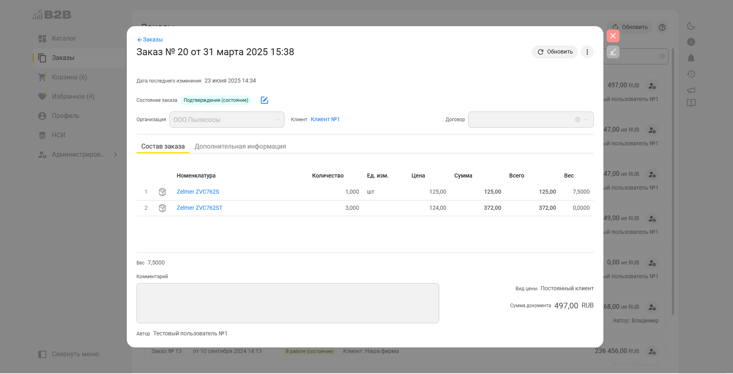Click the Администрирование user-gear icon
Viewport: 733px width, 374px height.
42,155
